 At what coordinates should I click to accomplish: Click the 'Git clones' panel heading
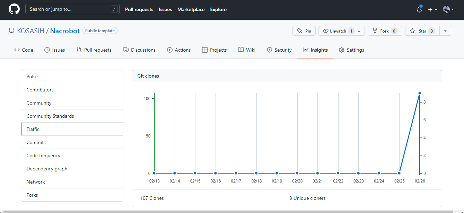(x=148, y=76)
